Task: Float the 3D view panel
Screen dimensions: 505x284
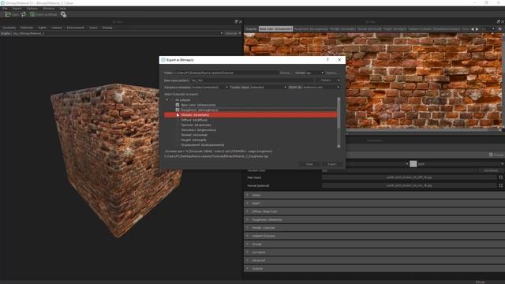Action: tap(236, 21)
